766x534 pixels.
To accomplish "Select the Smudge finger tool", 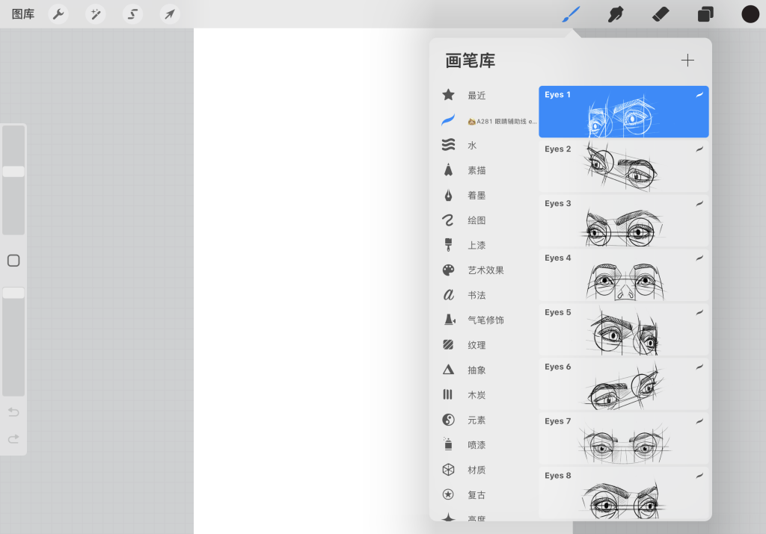I will (616, 14).
